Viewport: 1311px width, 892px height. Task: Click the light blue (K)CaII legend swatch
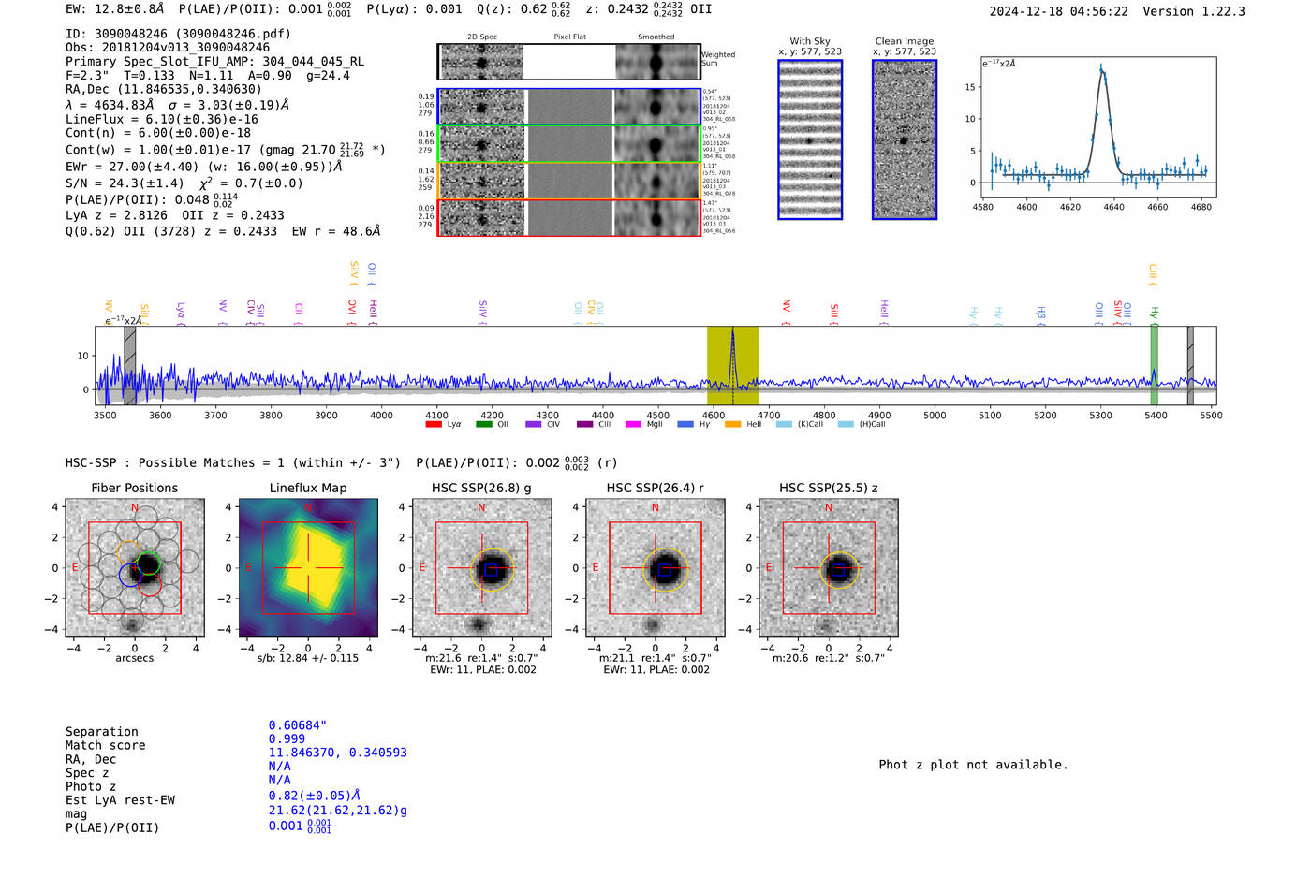click(x=784, y=424)
